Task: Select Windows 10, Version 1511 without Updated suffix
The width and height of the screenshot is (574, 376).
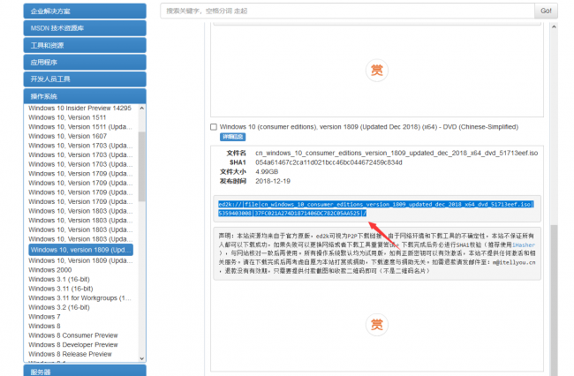Action: click(67, 117)
